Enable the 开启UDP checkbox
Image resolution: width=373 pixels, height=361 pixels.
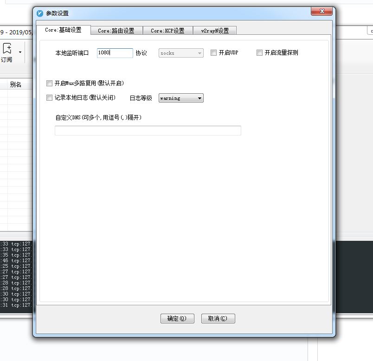[x=213, y=52]
